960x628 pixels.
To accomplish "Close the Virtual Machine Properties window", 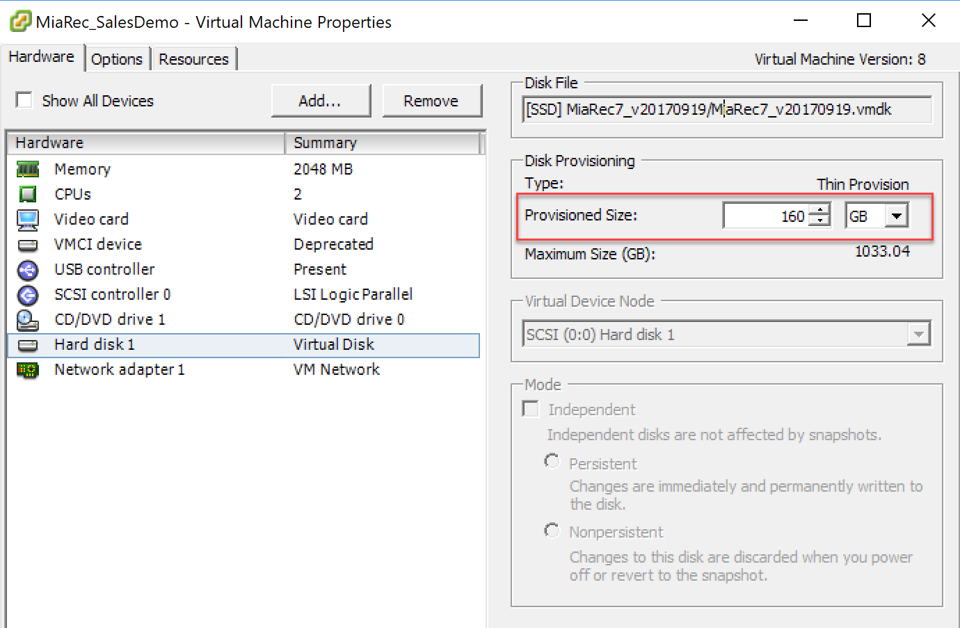I will (x=929, y=21).
